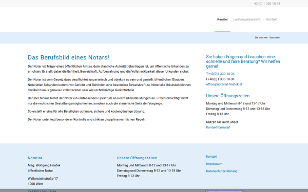Go to Startseite in the breadcrumb

(x=275, y=37)
